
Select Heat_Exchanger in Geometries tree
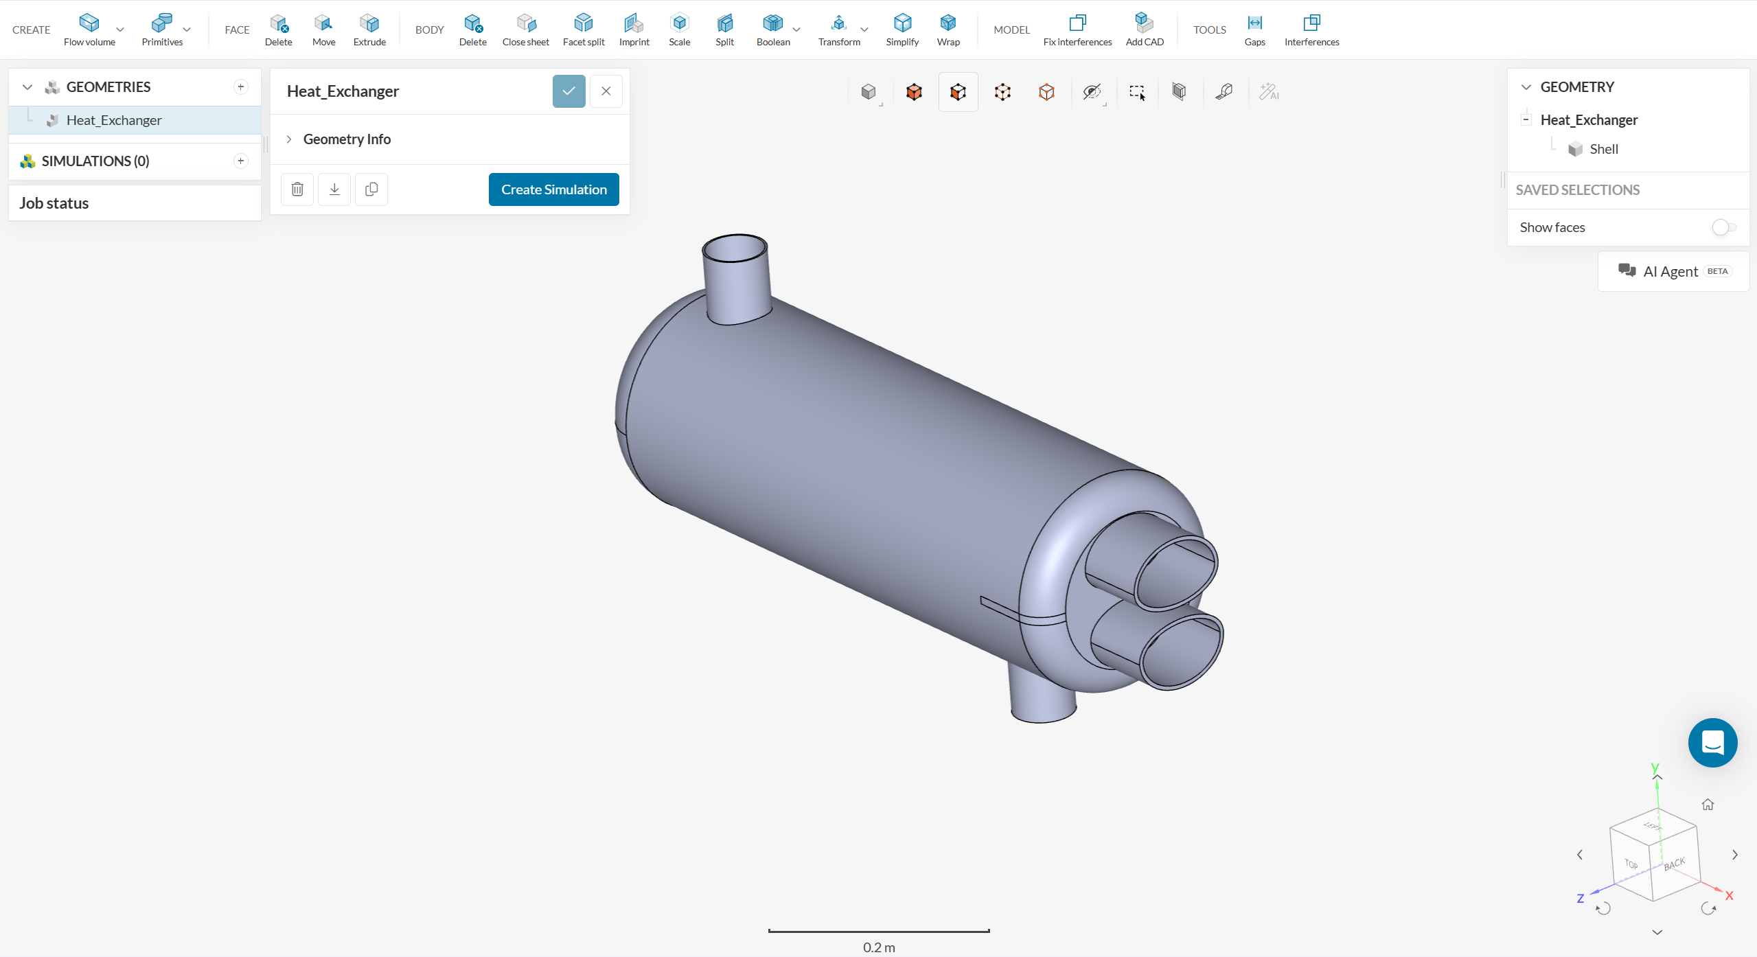[114, 120]
